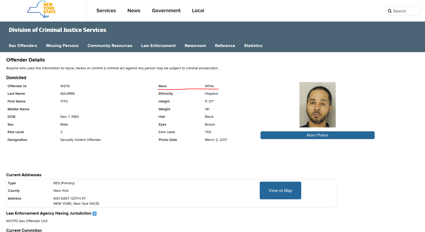425x232 pixels.
Task: Select Community Resources in navigation bar
Action: tap(110, 46)
